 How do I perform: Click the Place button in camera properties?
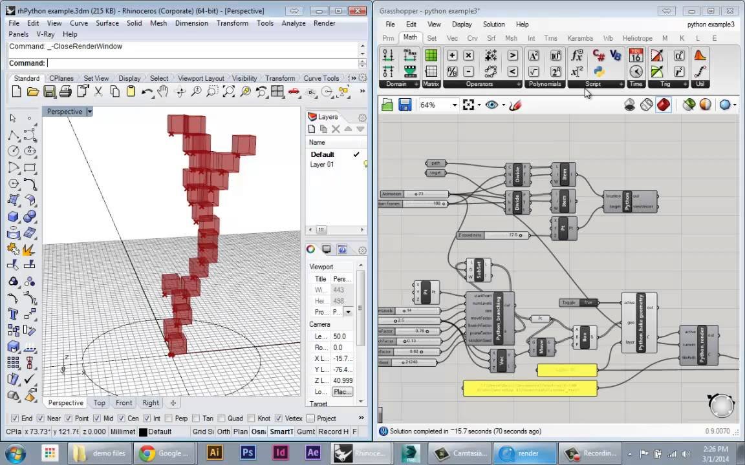[342, 392]
